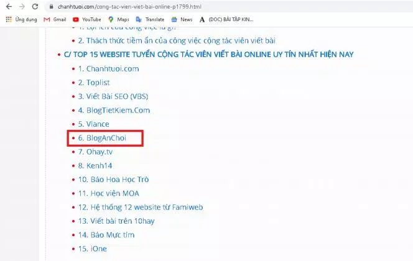This screenshot has height=261, width=413.
Task: Click the browser forward arrow
Action: 22,7
